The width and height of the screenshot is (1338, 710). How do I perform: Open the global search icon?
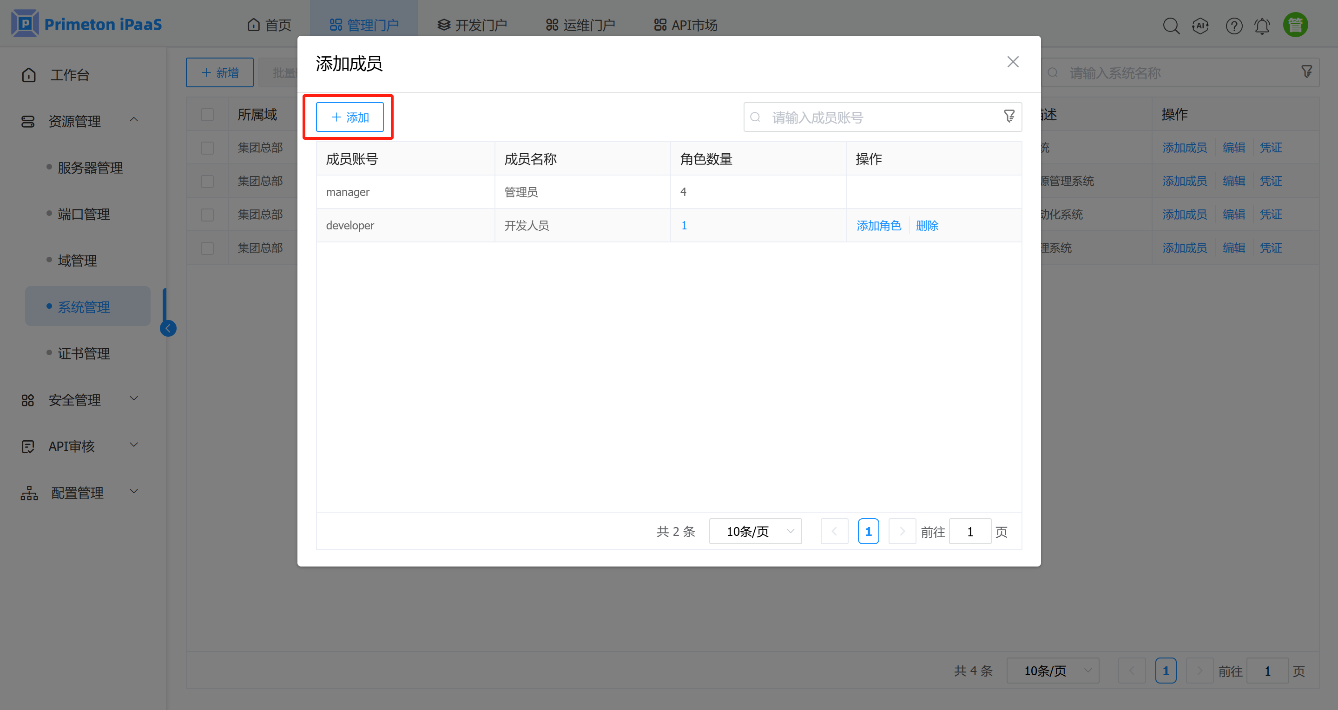pos(1171,25)
